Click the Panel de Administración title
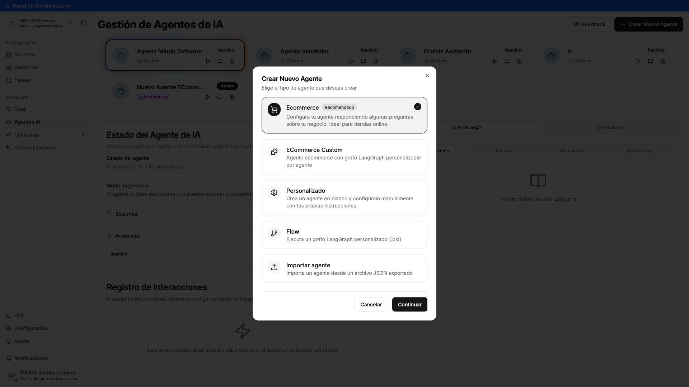 coord(41,6)
